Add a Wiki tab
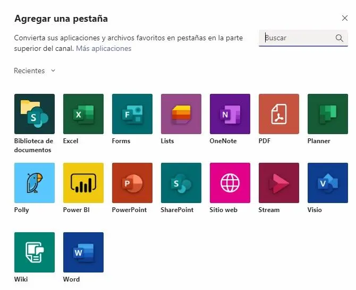The image size is (356, 290). pos(34,252)
